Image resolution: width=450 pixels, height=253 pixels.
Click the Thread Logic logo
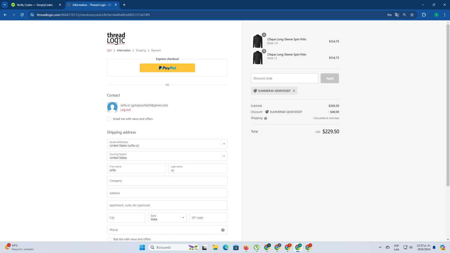click(x=116, y=38)
